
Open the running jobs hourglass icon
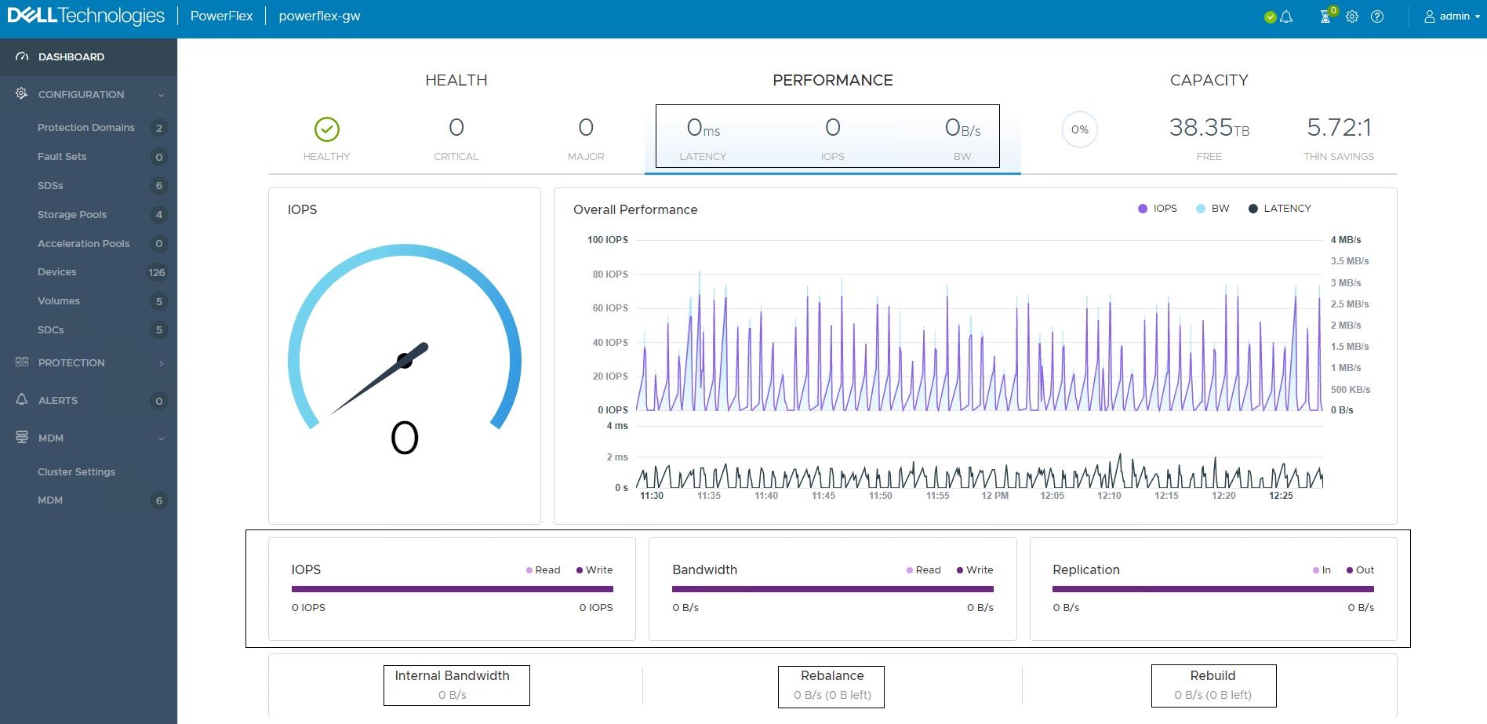pos(1325,16)
